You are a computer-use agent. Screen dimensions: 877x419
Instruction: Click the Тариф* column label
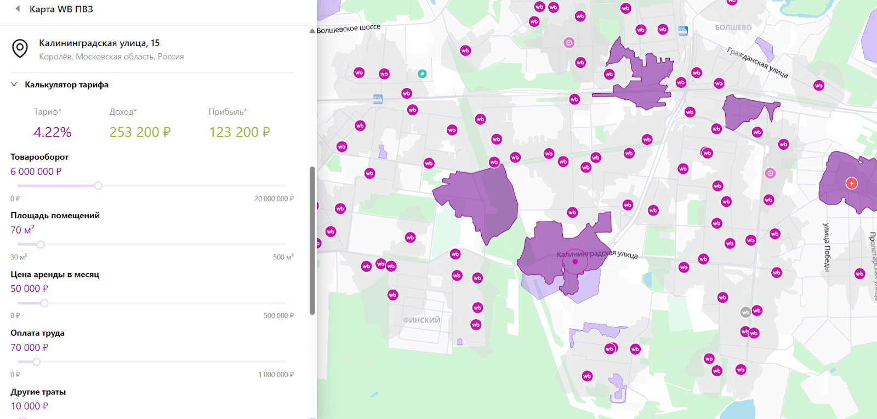(x=48, y=112)
